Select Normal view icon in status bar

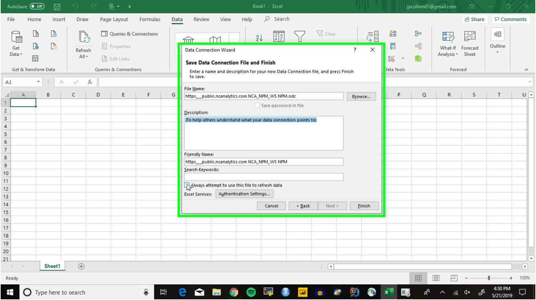(418, 278)
